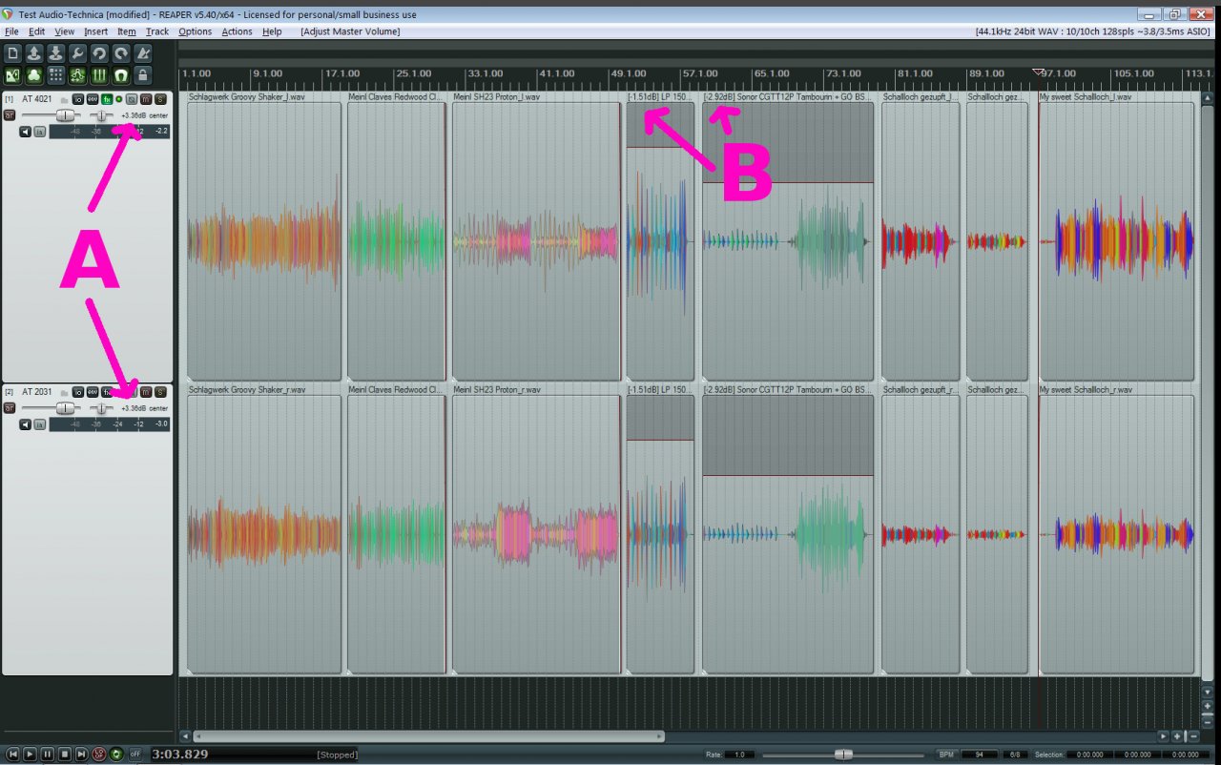Click the Undo arrow icon
The height and width of the screenshot is (765, 1221).
pyautogui.click(x=99, y=53)
